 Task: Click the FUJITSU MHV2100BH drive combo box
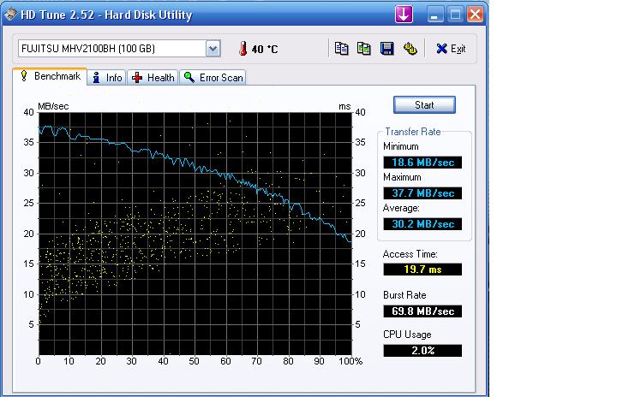(x=111, y=49)
